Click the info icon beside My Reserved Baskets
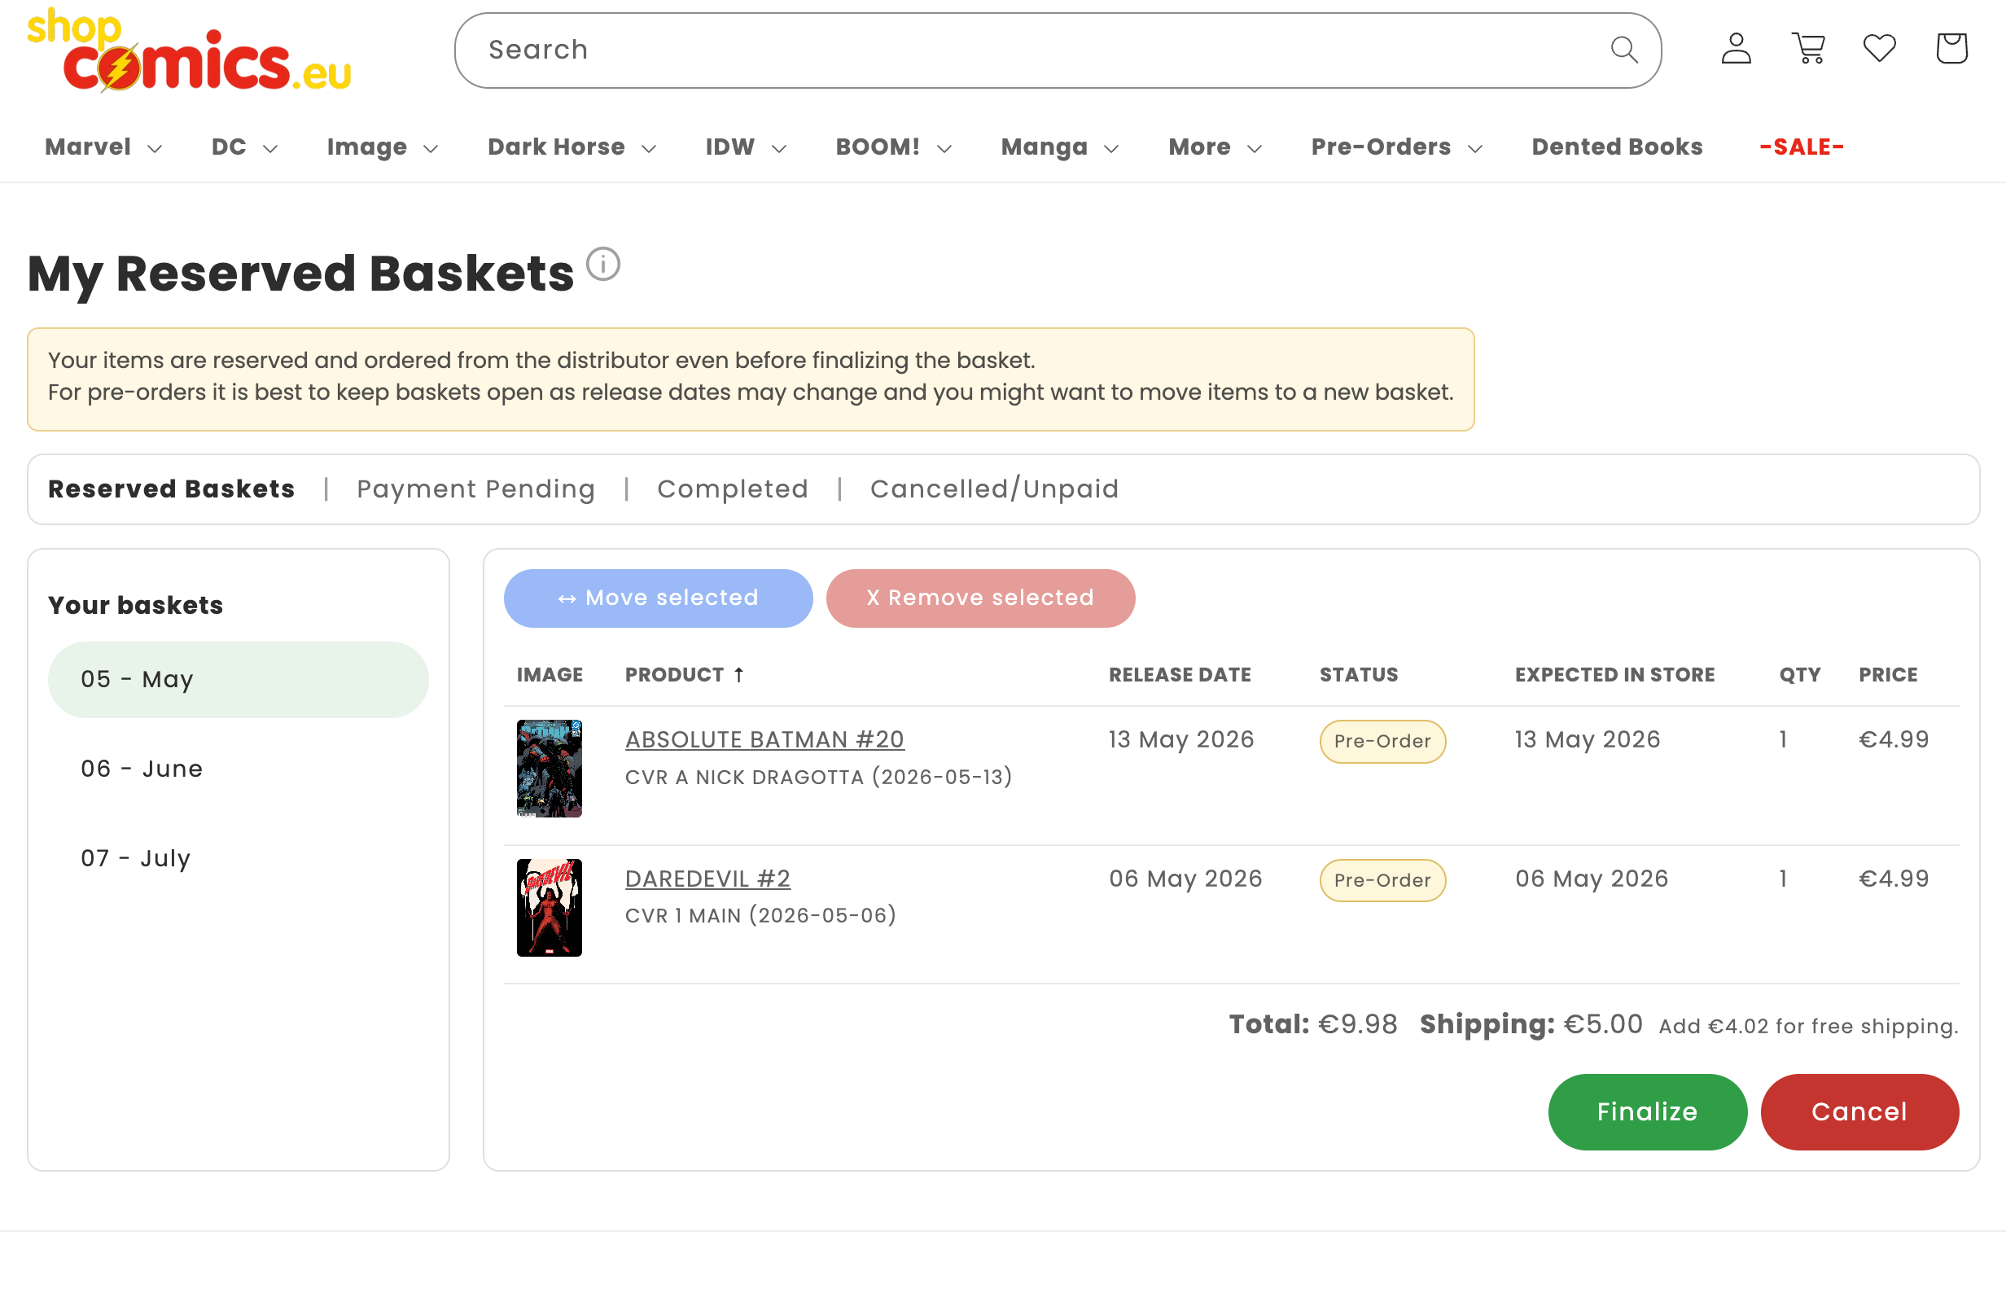Image resolution: width=2006 pixels, height=1306 pixels. 602,264
